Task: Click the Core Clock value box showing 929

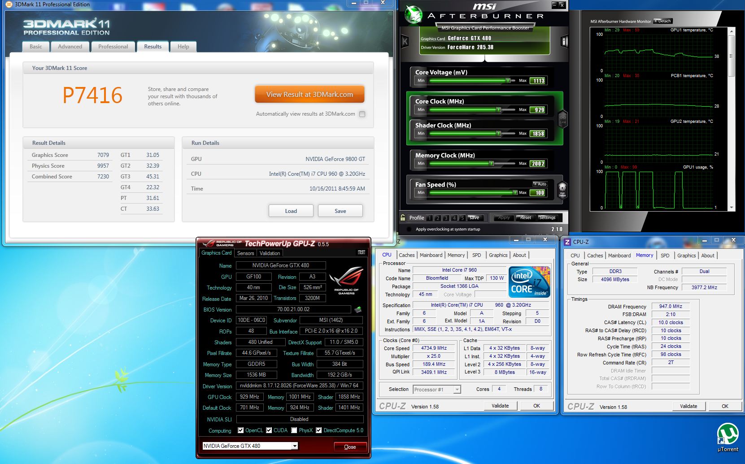Action: (538, 110)
